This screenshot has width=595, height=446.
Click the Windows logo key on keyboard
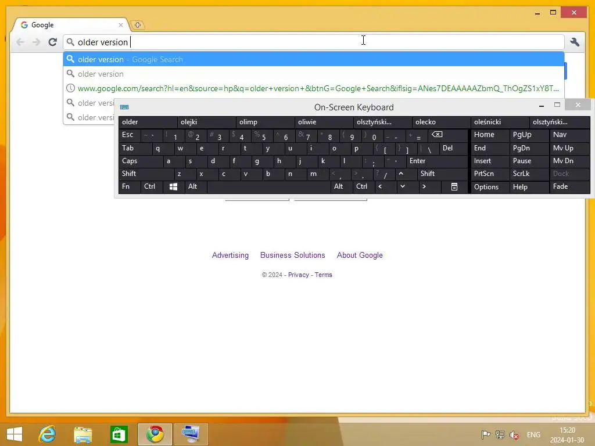coord(173,186)
